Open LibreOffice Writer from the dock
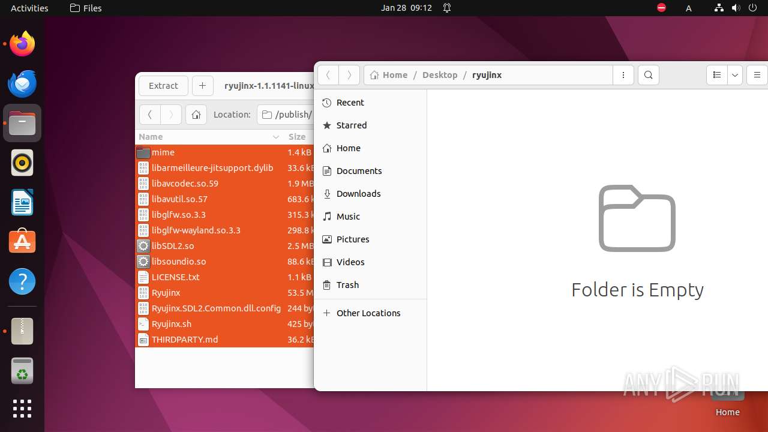The width and height of the screenshot is (768, 432). coord(22,202)
